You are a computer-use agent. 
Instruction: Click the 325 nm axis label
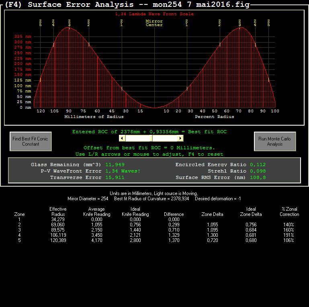point(23,37)
